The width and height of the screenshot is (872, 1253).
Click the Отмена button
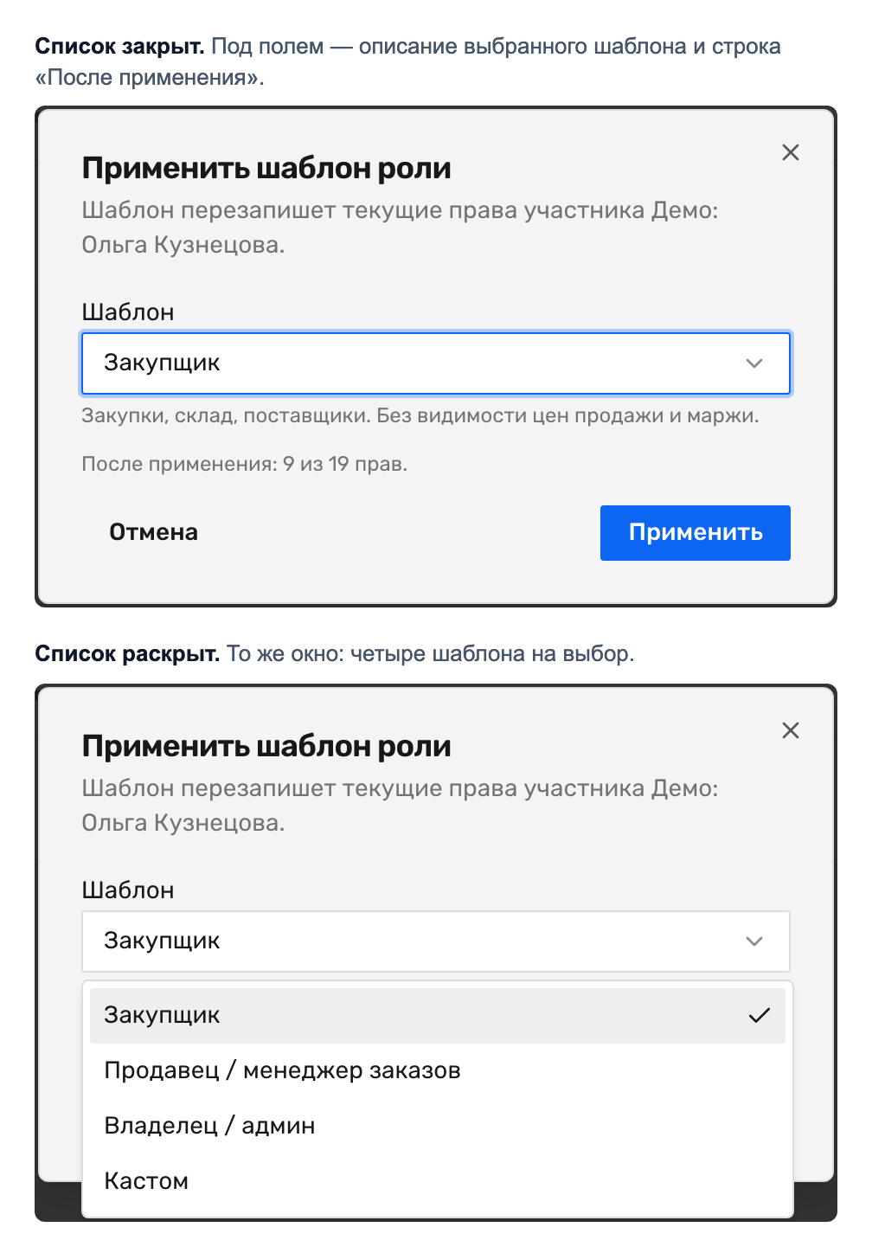[153, 533]
